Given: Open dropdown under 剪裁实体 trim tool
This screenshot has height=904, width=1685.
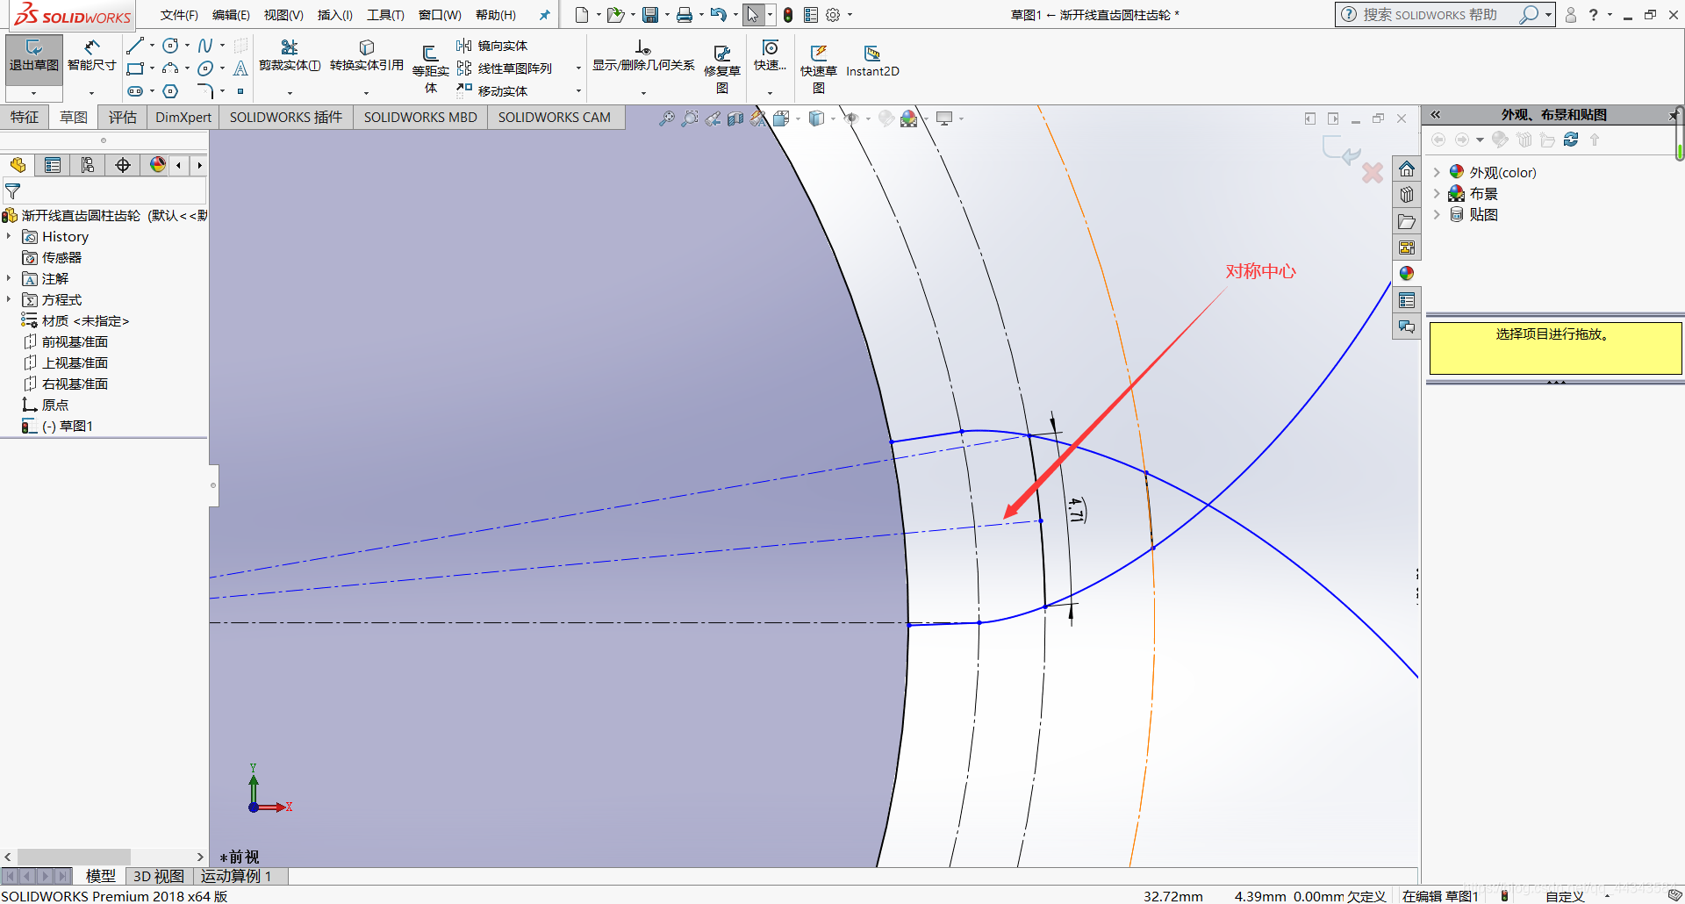Looking at the screenshot, I should coord(290,92).
